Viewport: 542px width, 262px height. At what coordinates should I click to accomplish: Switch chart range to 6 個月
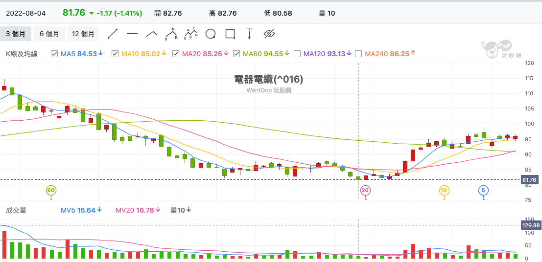pos(49,34)
